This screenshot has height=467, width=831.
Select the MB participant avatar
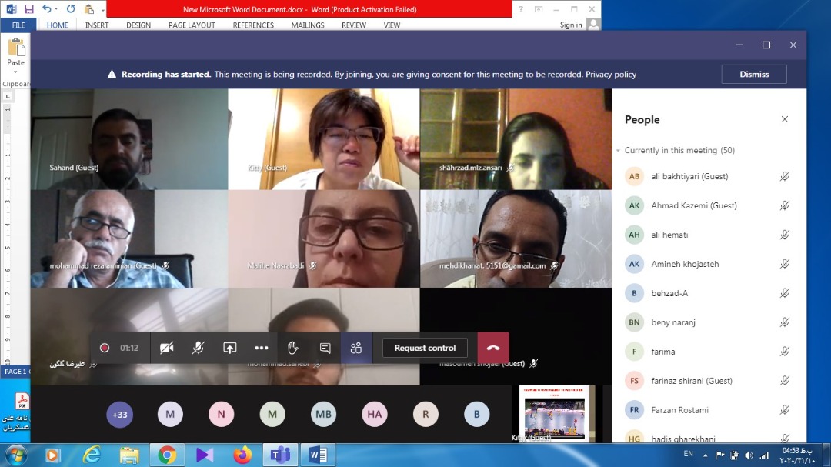323,414
